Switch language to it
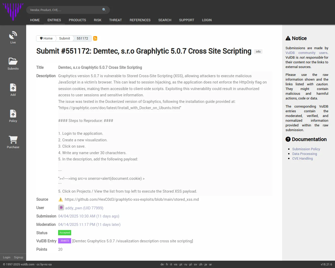The height and width of the screenshot is (268, 335). (171, 264)
